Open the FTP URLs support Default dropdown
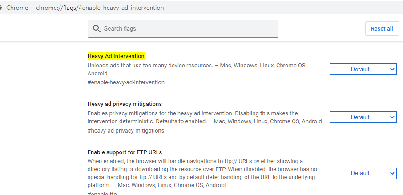Image resolution: width=403 pixels, height=195 pixels. tap(363, 173)
